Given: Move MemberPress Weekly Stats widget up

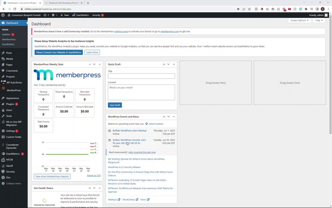Looking at the screenshot, I should pyautogui.click(x=90, y=64).
